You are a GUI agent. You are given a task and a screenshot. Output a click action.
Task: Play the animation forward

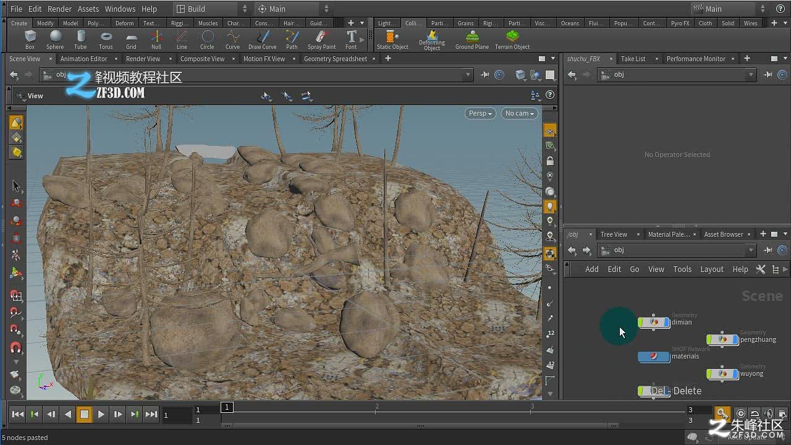tap(101, 414)
